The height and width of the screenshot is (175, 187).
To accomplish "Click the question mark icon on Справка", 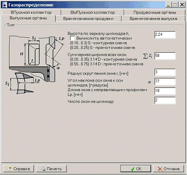I will tap(10, 169).
